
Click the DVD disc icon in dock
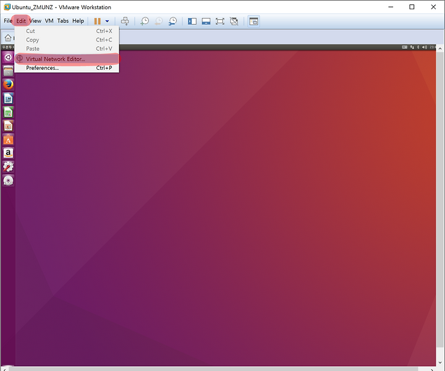pyautogui.click(x=8, y=181)
